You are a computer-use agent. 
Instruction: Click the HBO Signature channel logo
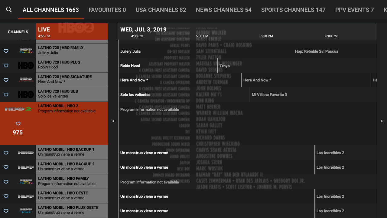(26, 80)
